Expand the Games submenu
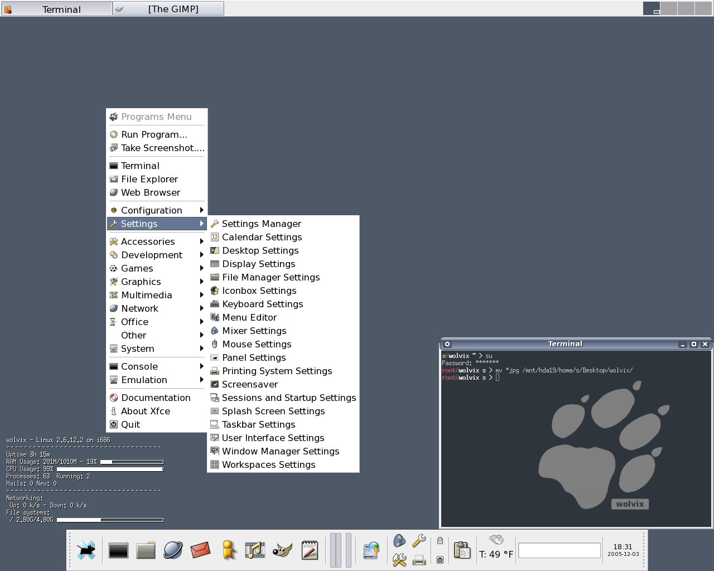This screenshot has width=714, height=571. (157, 268)
